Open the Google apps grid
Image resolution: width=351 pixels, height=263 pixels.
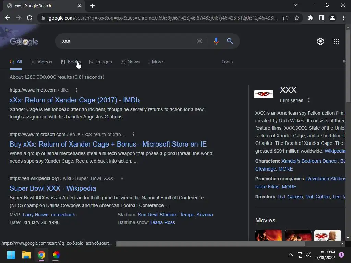coord(336,41)
